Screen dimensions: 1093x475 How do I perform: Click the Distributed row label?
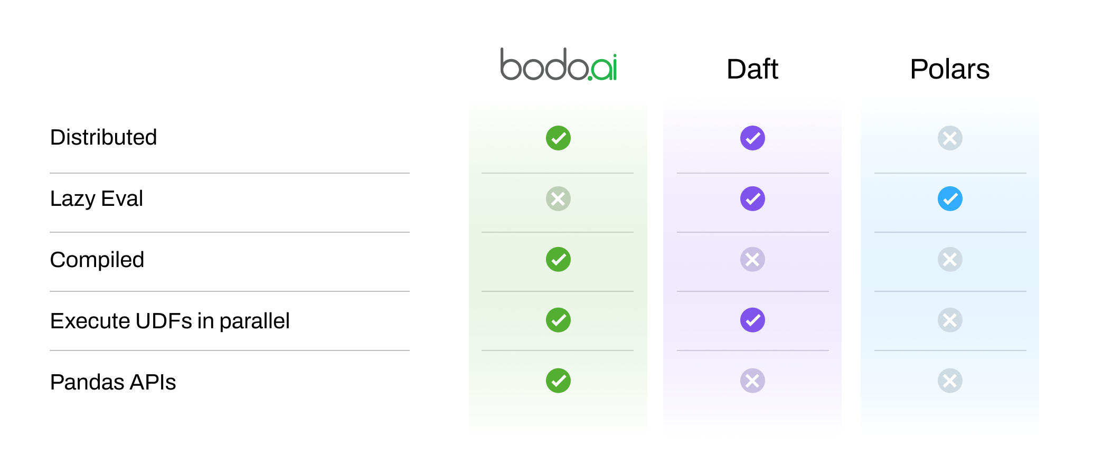tap(103, 137)
